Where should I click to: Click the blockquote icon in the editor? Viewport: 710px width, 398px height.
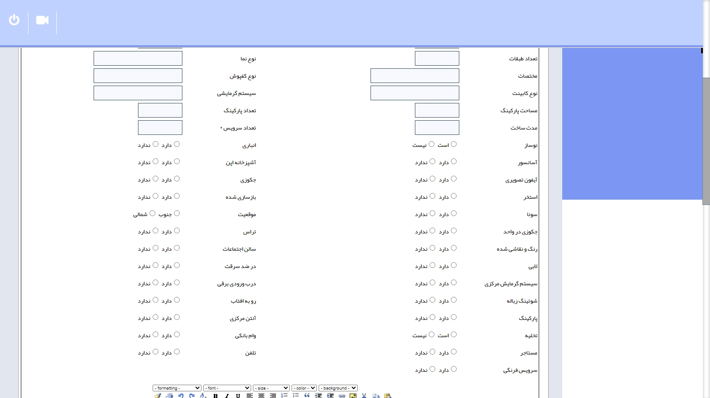[x=307, y=396]
